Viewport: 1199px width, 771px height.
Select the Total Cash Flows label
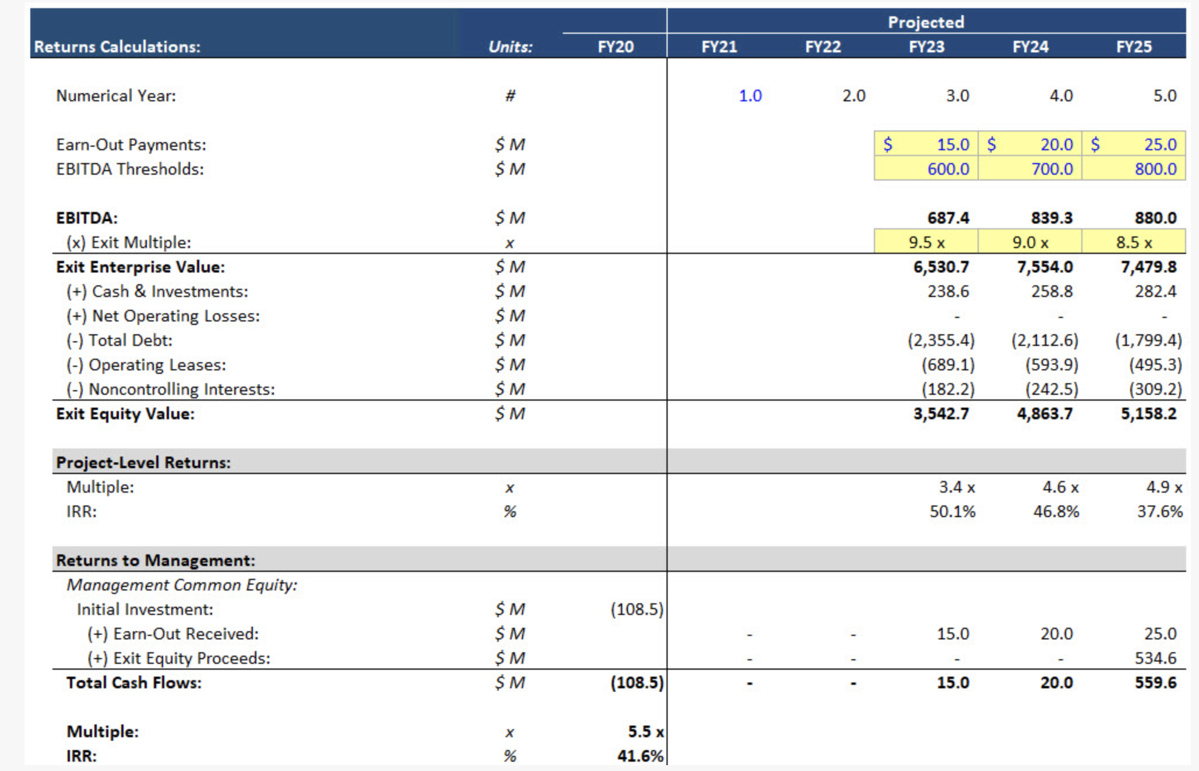tap(134, 682)
